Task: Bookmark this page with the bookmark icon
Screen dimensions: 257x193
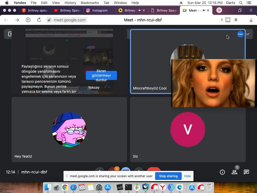Action: 236,20
